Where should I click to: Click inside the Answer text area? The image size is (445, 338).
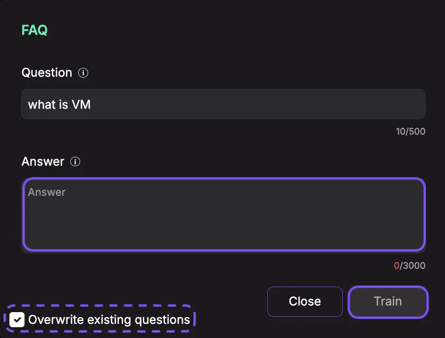point(223,215)
